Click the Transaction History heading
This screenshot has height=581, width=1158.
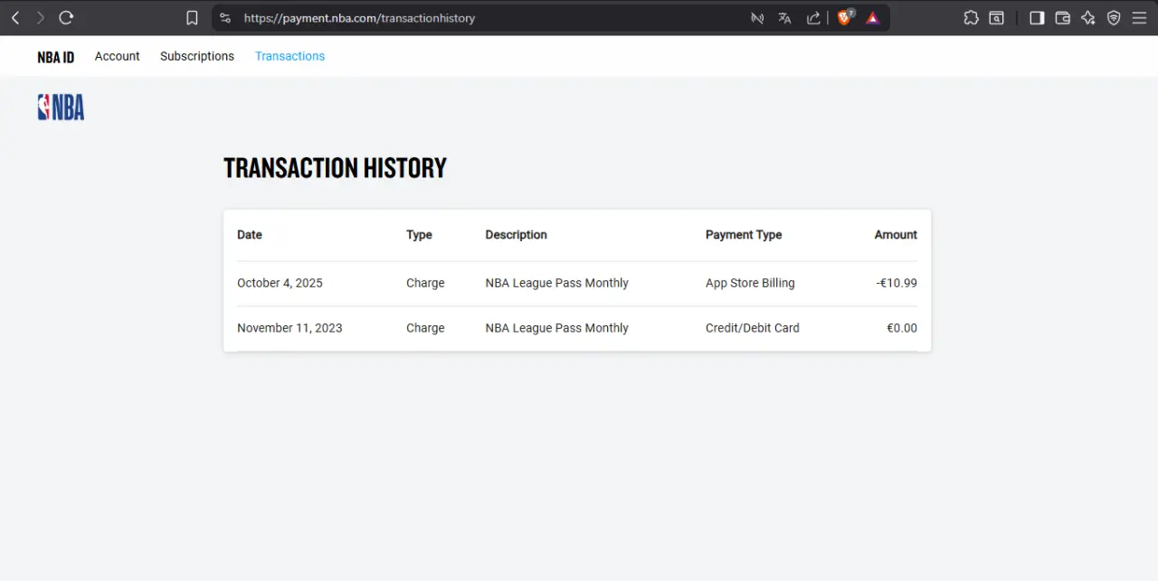335,168
